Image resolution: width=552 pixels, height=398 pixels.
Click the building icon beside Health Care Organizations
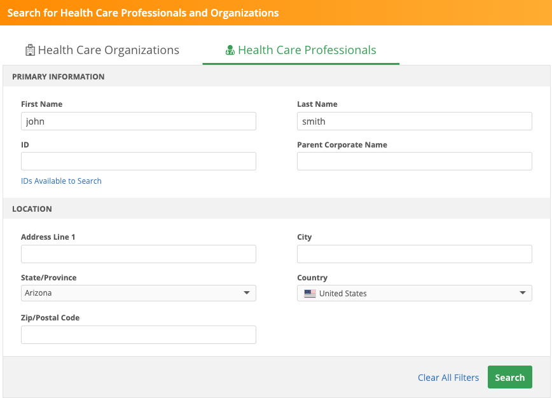coord(30,50)
